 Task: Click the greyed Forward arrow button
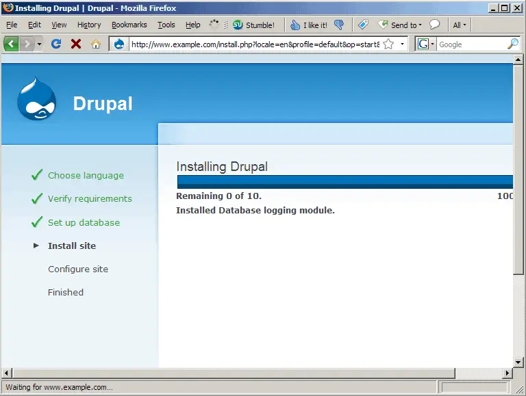[27, 44]
